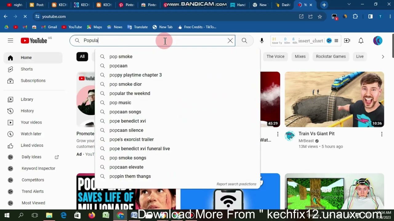This screenshot has width=394, height=221.
Task: Choose suggestion 'pope's exorcist trailer'
Action: tap(177, 139)
